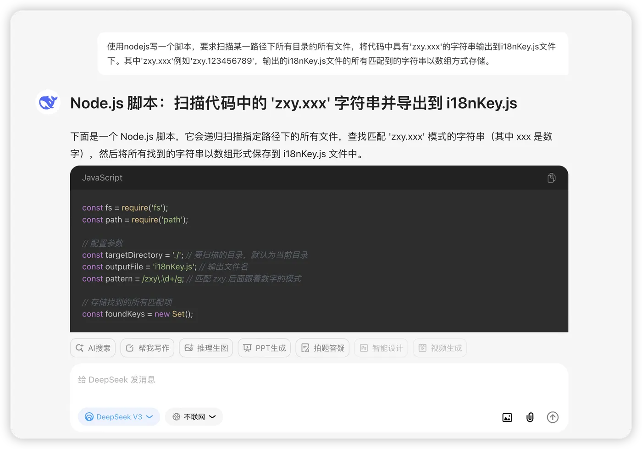
Task: Click the const pattern regex line
Action: coord(192,279)
